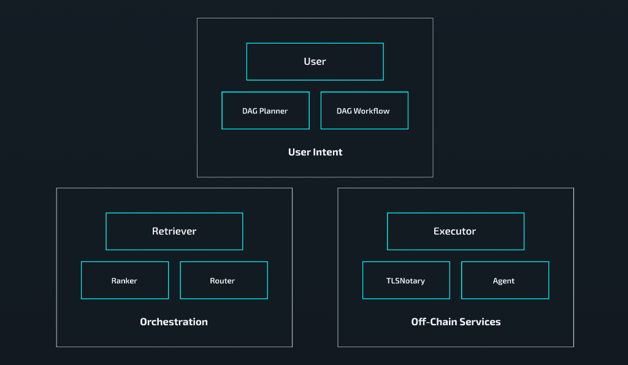Select the Retriever box outline
Image resolution: width=628 pixels, height=365 pixels.
click(x=174, y=213)
